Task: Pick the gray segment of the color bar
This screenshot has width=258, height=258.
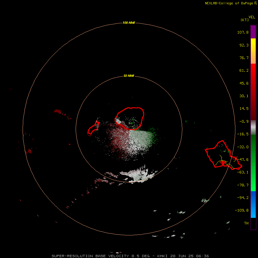Action: coord(253,128)
